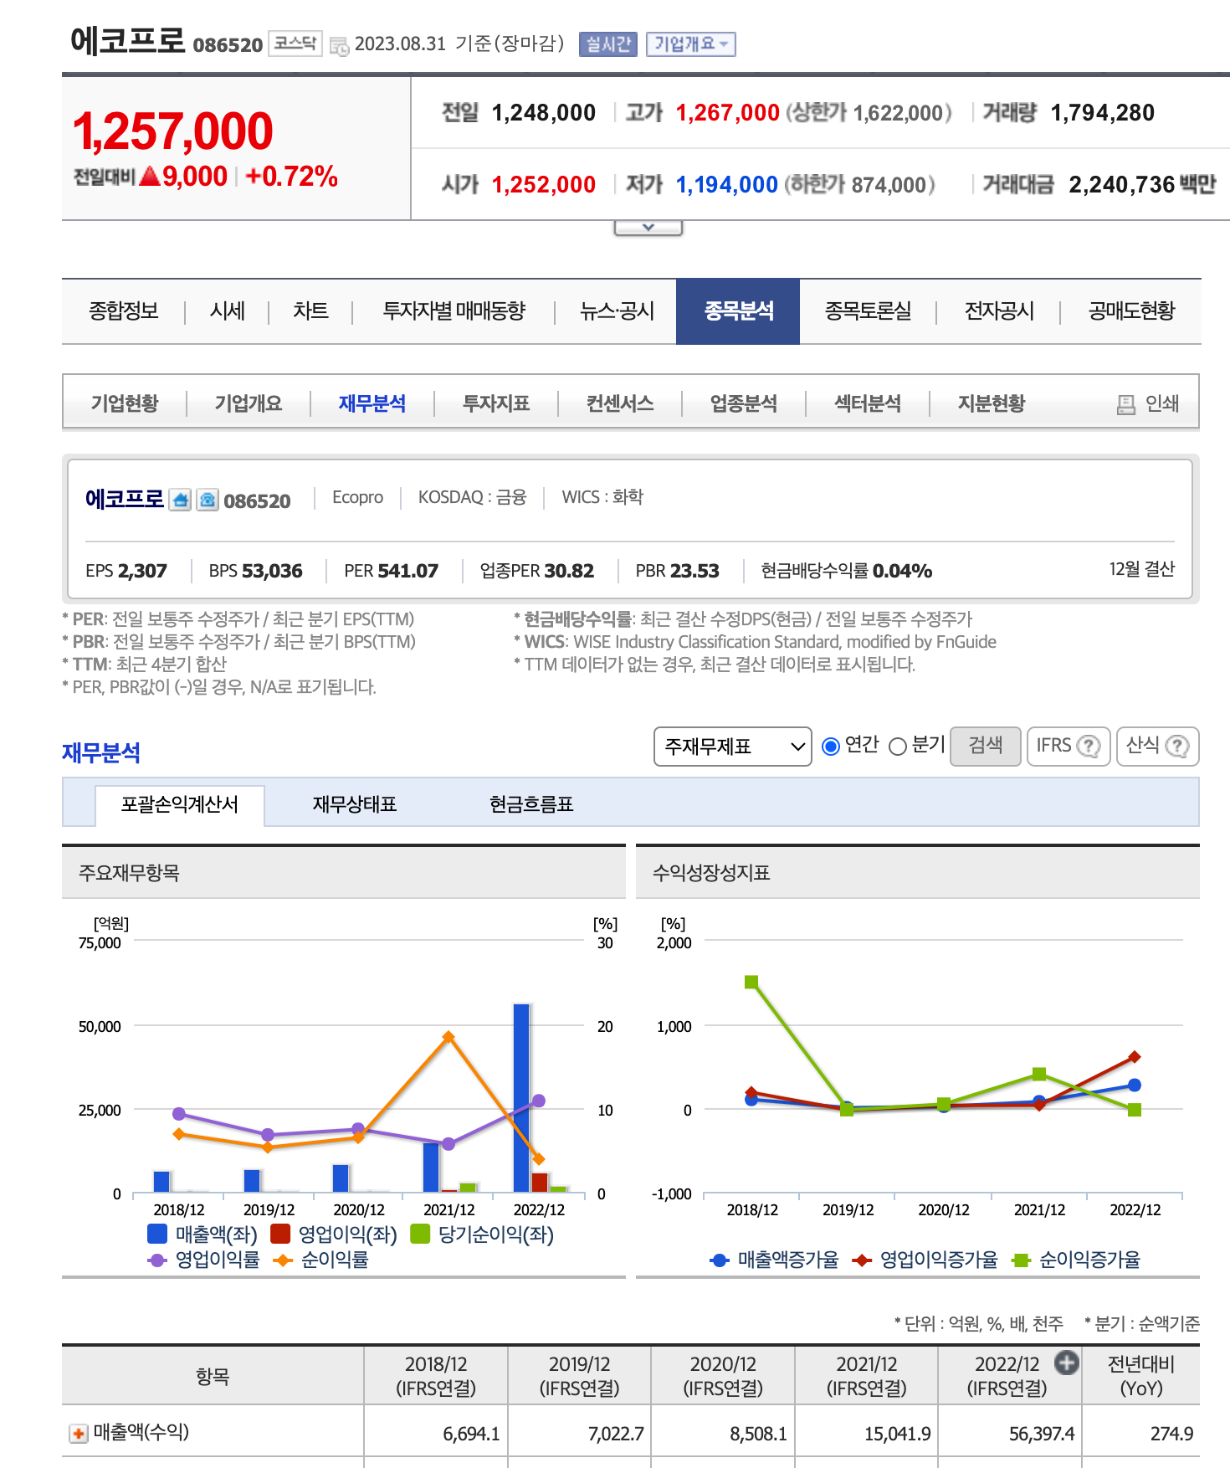This screenshot has height=1468, width=1230.
Task: Open the 뉴스·공시 tab
Action: coord(617,311)
